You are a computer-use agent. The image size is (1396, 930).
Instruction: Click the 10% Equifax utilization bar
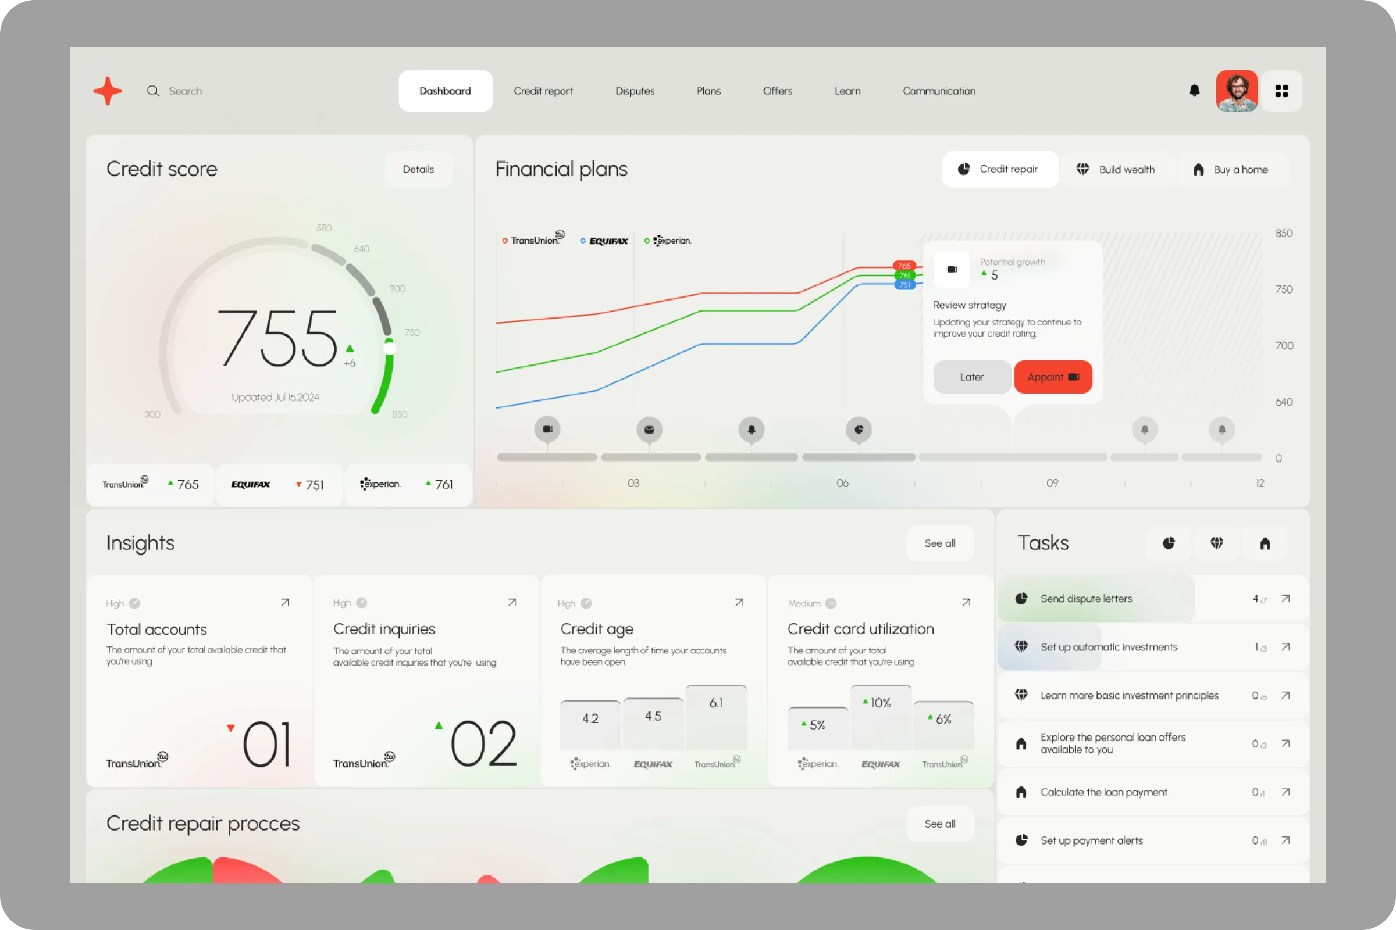click(881, 718)
